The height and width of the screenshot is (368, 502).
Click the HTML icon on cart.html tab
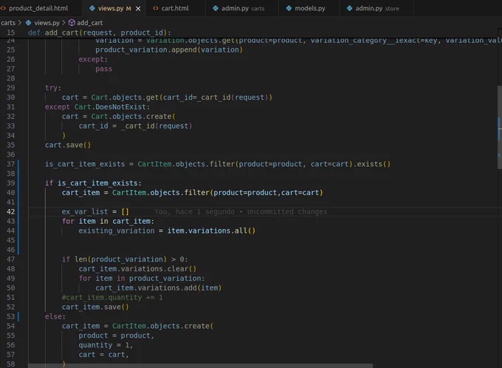click(156, 8)
